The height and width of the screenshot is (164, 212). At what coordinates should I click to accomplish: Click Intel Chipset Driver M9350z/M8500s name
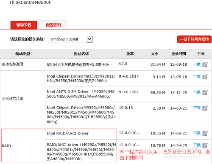[81, 115]
